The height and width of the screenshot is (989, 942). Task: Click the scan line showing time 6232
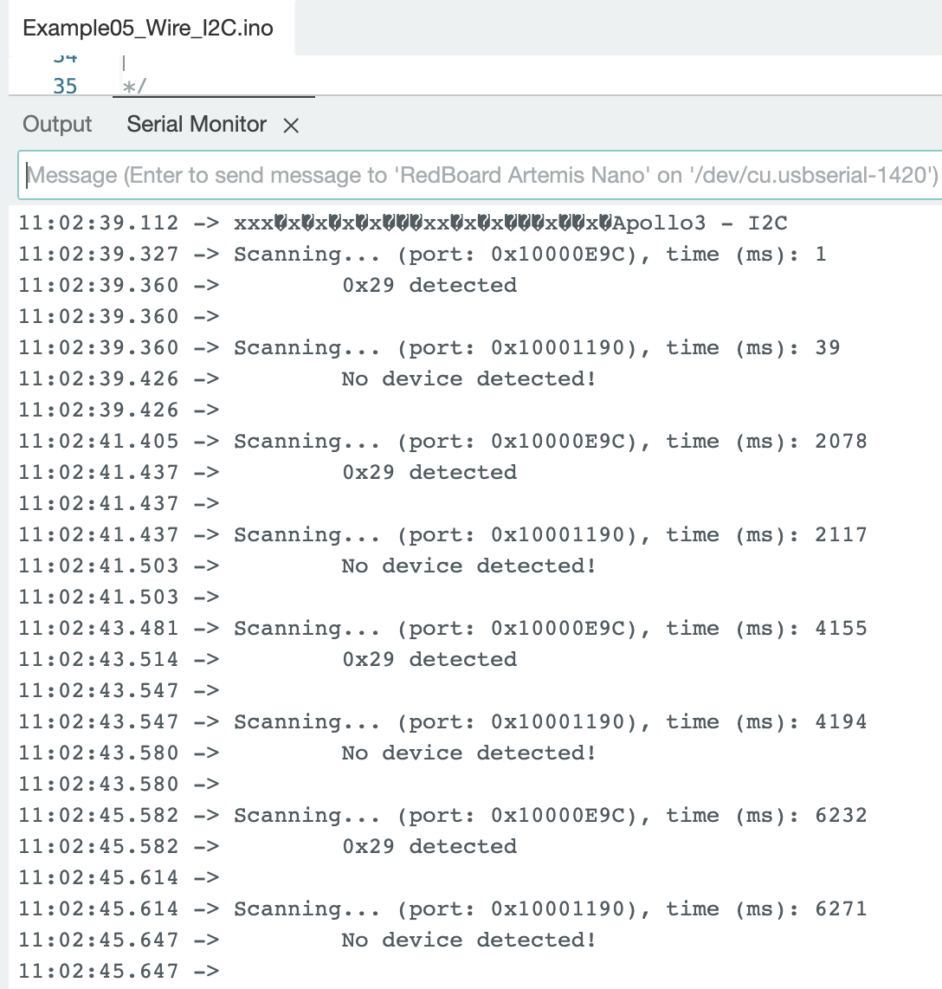(549, 816)
